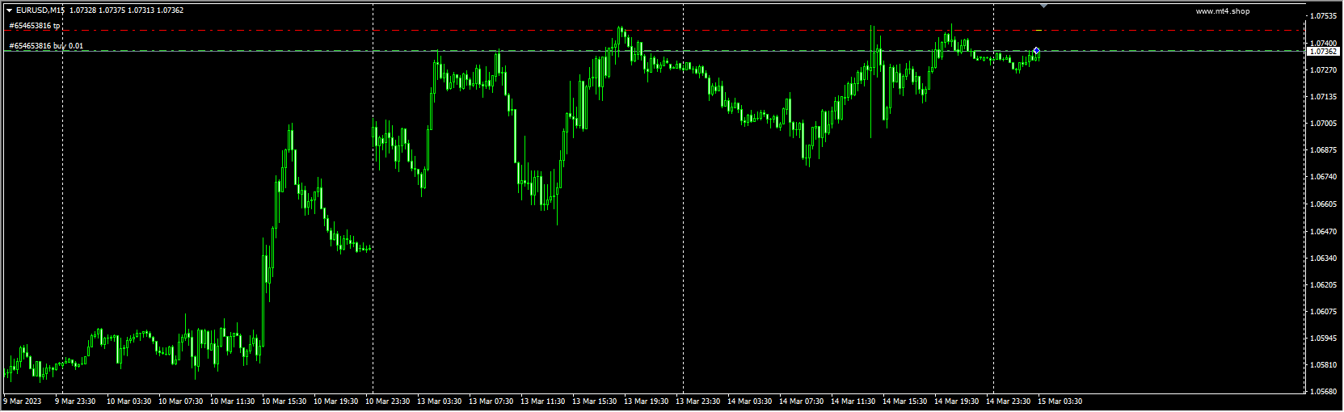1344x412 pixels.
Task: Click the 13 Mar 03:30 time label
Action: [439, 401]
